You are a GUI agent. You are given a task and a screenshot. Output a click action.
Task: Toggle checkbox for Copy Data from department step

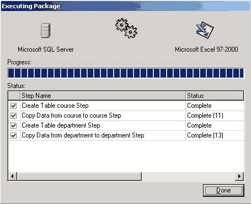click(x=13, y=135)
